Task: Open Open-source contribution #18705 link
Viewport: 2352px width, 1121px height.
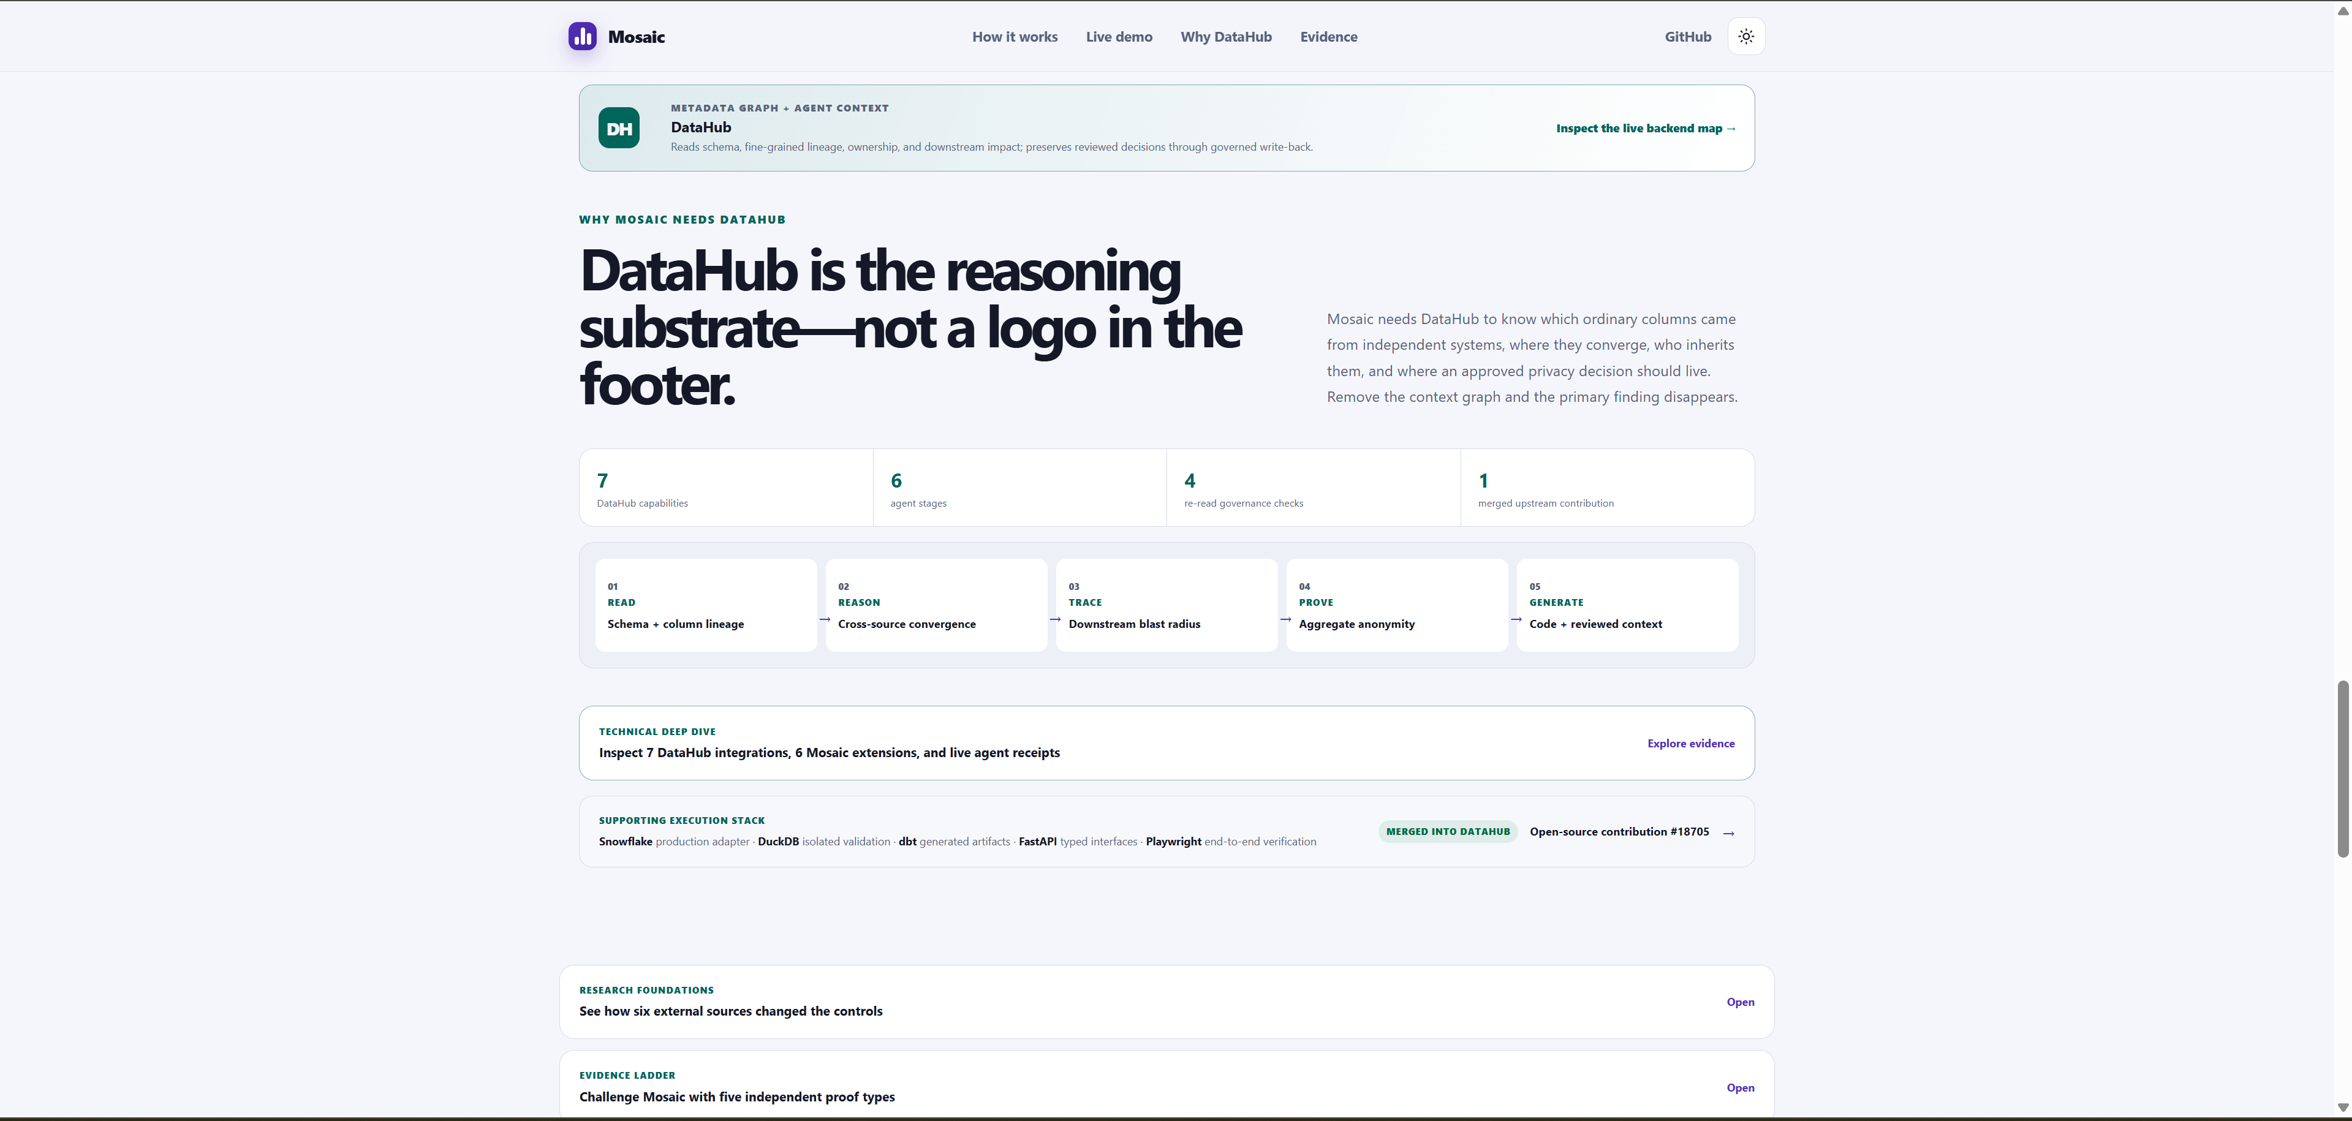Action: tap(1619, 832)
